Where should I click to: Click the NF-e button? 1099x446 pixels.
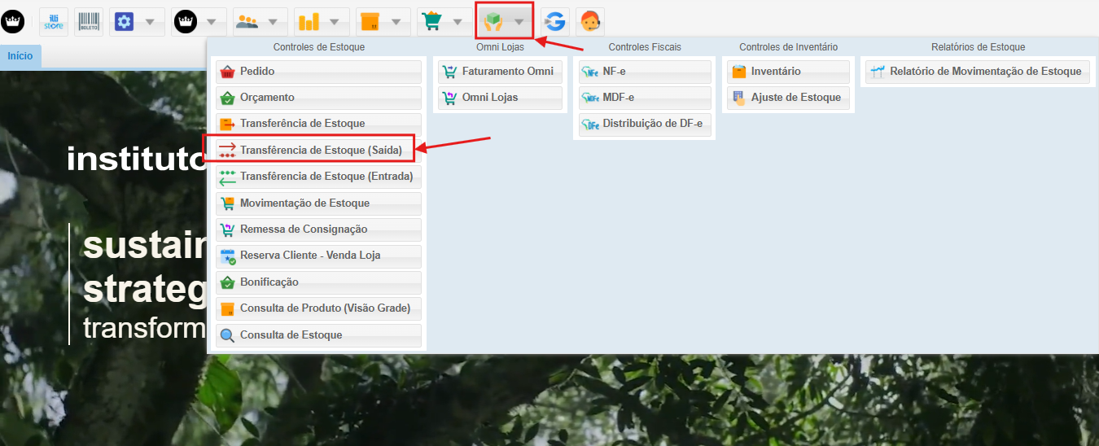644,72
